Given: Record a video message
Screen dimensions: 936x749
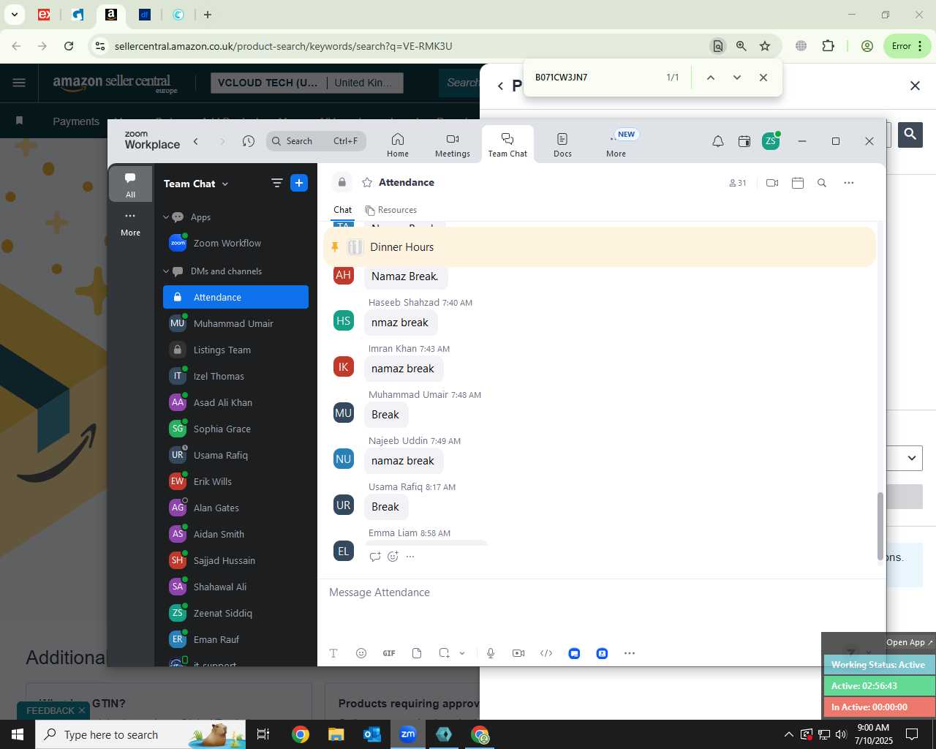Looking at the screenshot, I should 518,653.
